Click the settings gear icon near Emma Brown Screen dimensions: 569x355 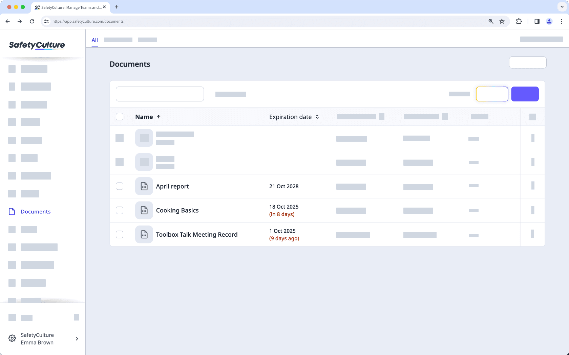pos(12,338)
